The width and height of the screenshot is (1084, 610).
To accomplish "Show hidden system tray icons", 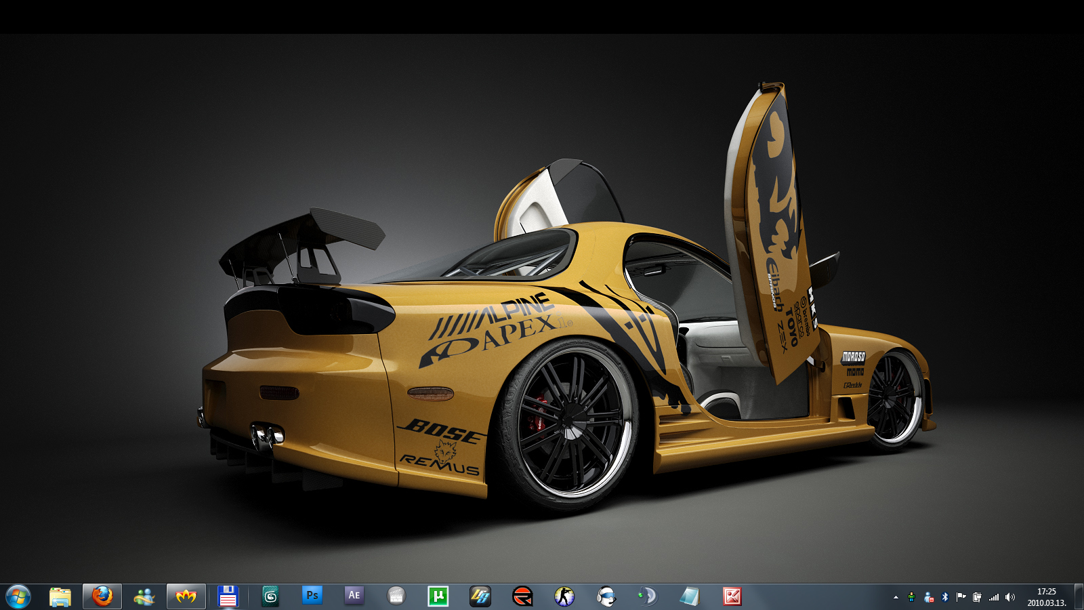I will 896,597.
